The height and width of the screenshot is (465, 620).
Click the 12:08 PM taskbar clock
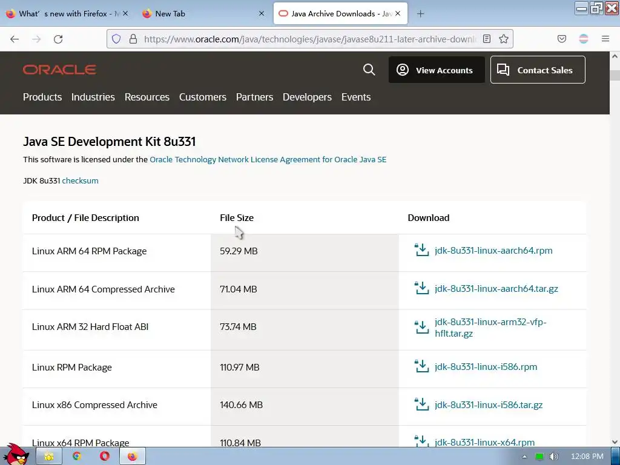pos(587,457)
